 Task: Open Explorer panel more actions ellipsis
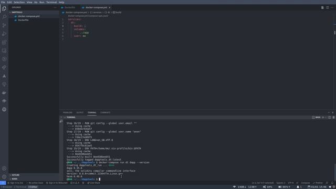pos(55,7)
